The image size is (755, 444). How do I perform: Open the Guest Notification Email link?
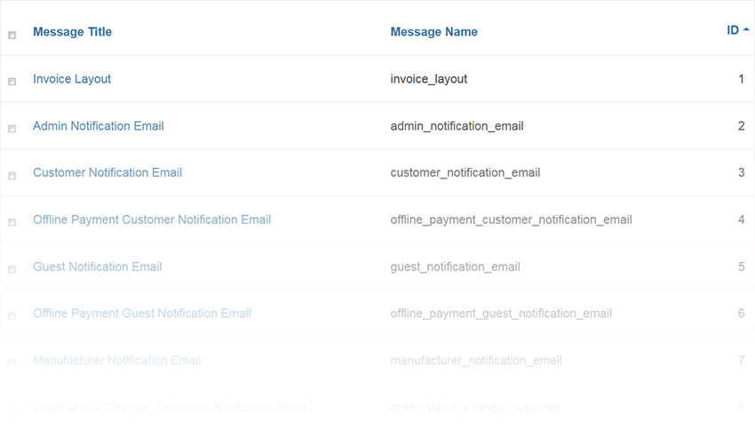coord(98,266)
